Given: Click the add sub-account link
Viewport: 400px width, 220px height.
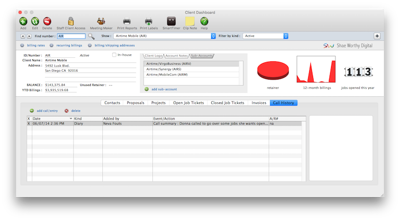Looking at the screenshot, I should click(164, 89).
